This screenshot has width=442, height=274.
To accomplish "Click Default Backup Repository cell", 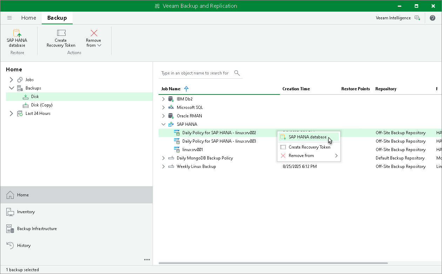I will pyautogui.click(x=400, y=158).
